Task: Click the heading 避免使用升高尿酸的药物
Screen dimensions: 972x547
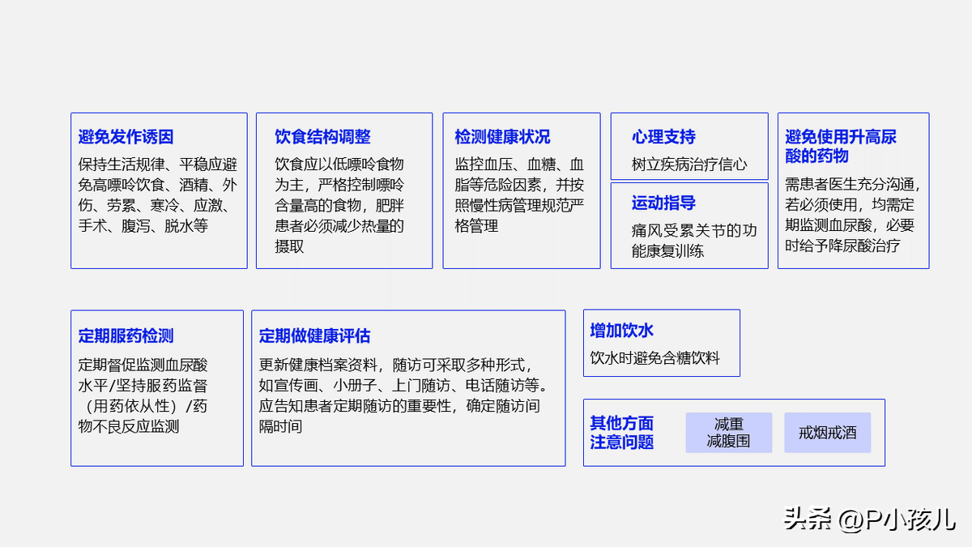Action: (x=841, y=147)
